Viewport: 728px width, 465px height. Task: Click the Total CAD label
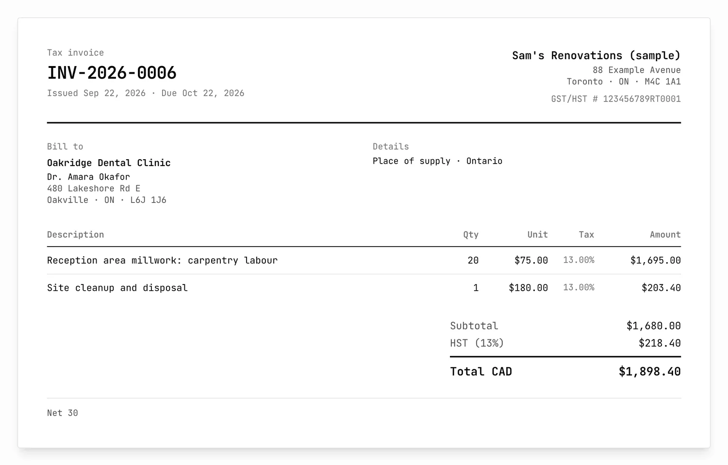coord(481,372)
